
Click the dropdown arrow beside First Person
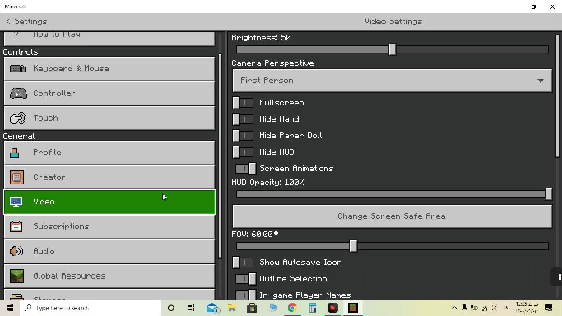click(540, 81)
